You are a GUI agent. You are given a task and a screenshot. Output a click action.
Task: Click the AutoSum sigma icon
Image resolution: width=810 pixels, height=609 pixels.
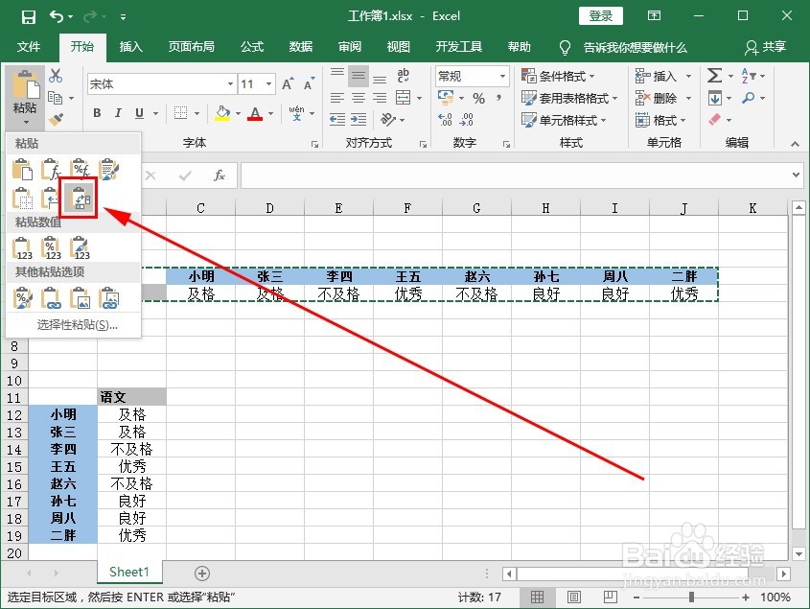click(714, 76)
